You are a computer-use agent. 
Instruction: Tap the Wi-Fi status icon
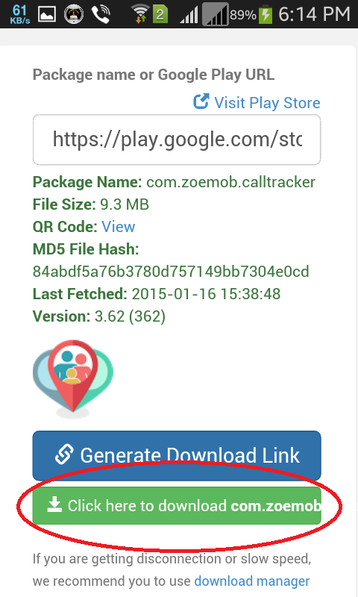[140, 14]
